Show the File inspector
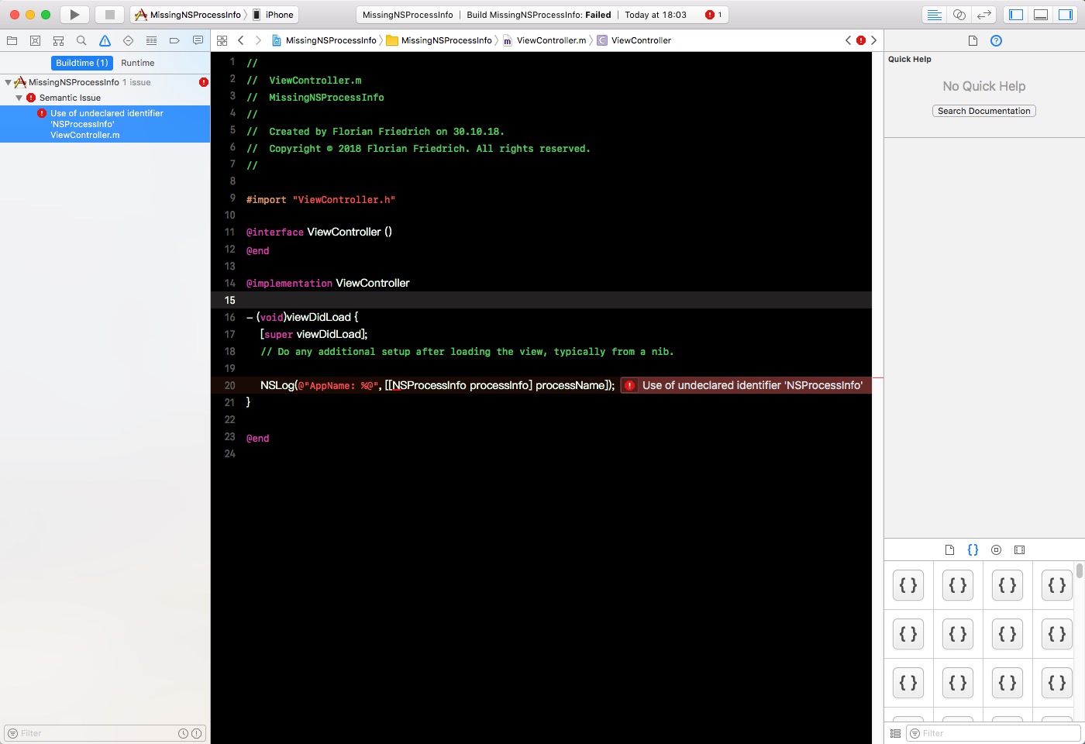 point(973,41)
